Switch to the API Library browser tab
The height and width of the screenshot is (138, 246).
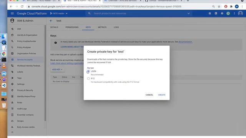pos(41,1)
